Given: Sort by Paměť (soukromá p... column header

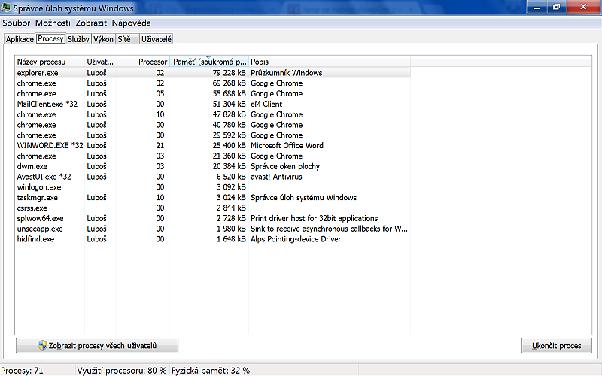Looking at the screenshot, I should click(x=209, y=62).
